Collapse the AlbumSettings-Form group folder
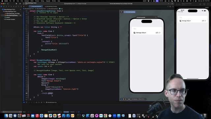The height and width of the screenshot is (119, 211). click(x=3, y=12)
